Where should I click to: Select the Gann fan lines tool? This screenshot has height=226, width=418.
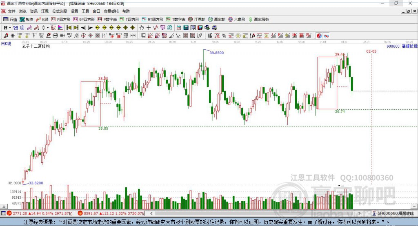[150, 36]
